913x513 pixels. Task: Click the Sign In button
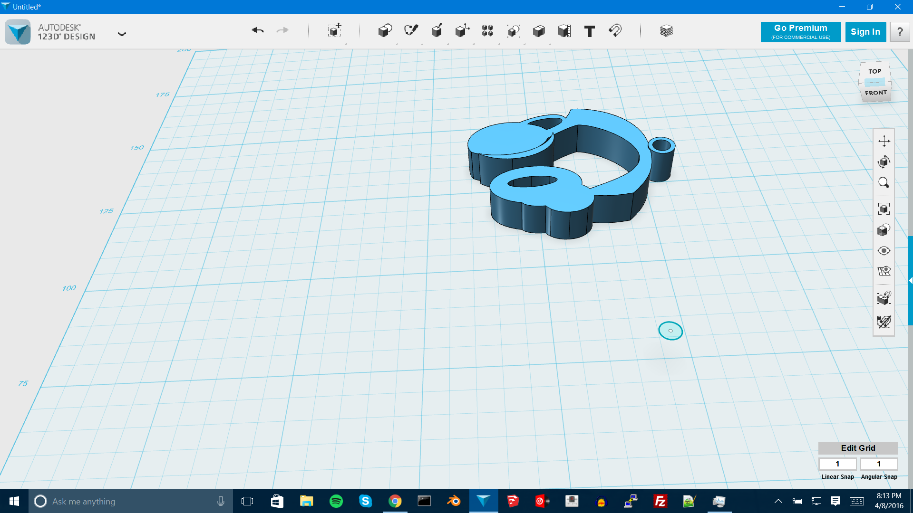865,32
